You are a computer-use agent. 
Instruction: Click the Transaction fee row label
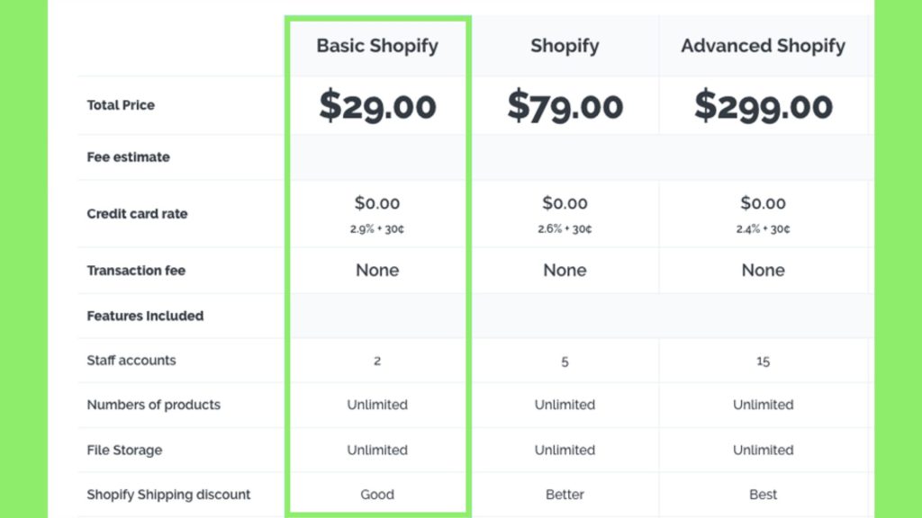point(136,271)
